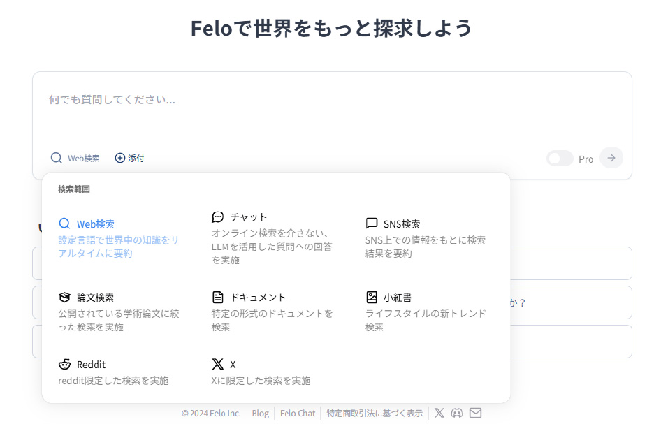Open the Felo Chat footer link
The height and width of the screenshot is (424, 654).
tap(298, 413)
